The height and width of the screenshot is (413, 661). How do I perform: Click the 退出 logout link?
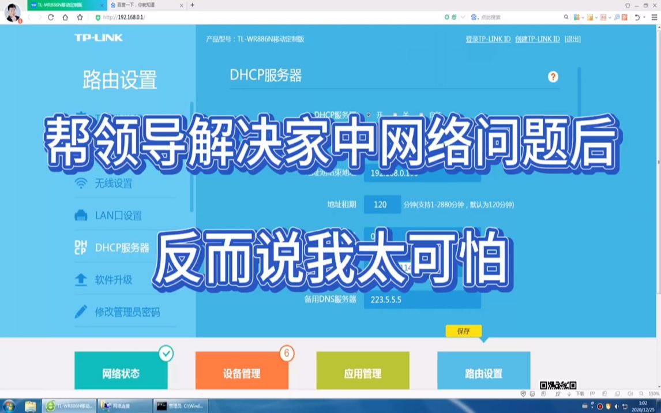tap(573, 39)
